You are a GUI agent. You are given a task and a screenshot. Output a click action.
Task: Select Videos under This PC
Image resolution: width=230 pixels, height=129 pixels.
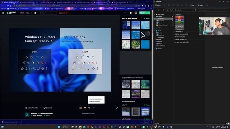[x=160, y=44]
